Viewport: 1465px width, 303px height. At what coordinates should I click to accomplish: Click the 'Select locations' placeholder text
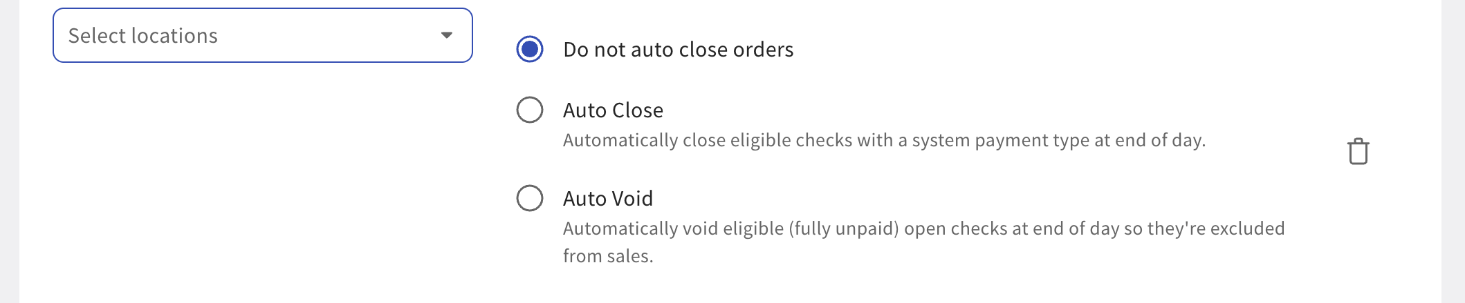[143, 36]
